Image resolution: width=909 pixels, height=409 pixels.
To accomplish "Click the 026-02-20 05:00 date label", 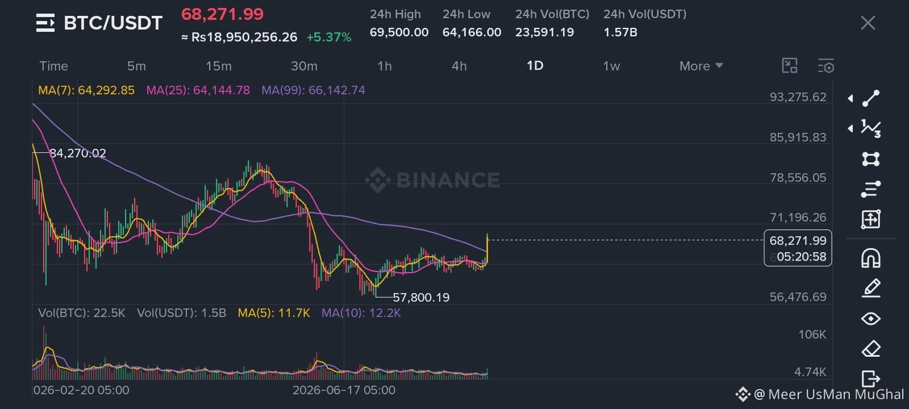I will point(81,390).
